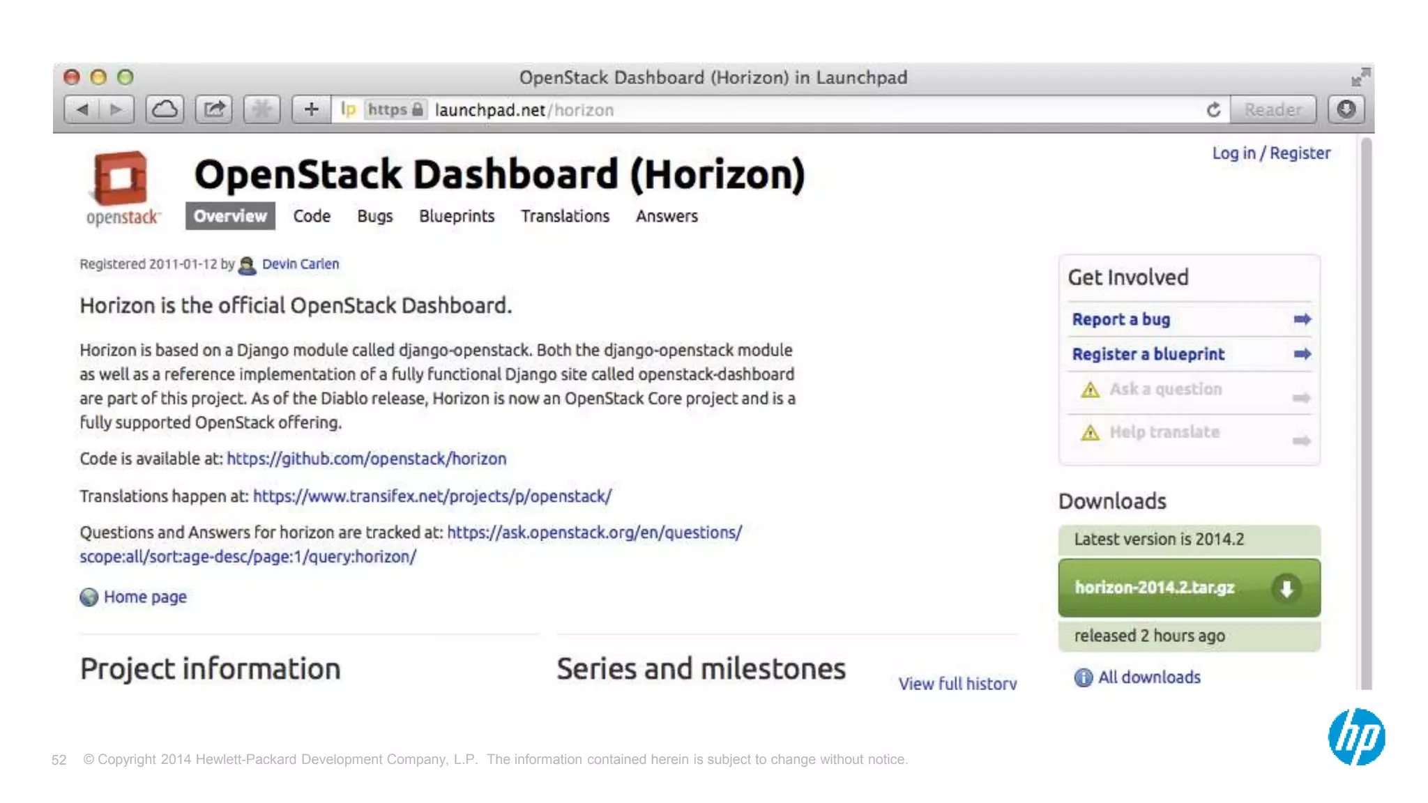Image resolution: width=1428 pixels, height=803 pixels.
Task: Click the browser back arrow button
Action: click(82, 109)
